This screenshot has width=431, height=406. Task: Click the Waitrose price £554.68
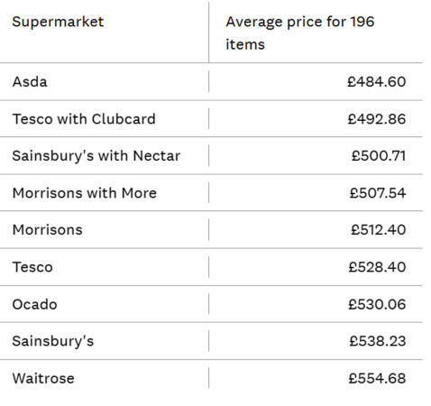coord(377,378)
